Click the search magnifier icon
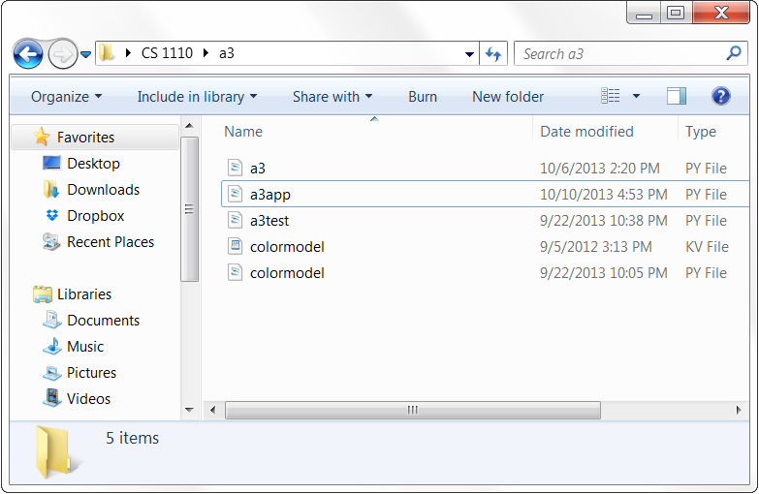This screenshot has height=494, width=759. pos(734,53)
